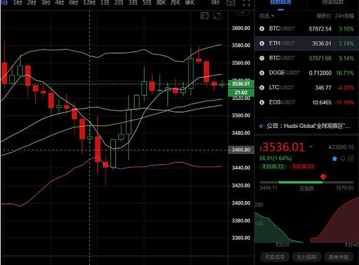This screenshot has width=359, height=265.
Task: Select the 月K timeframe
Action: (175, 2)
